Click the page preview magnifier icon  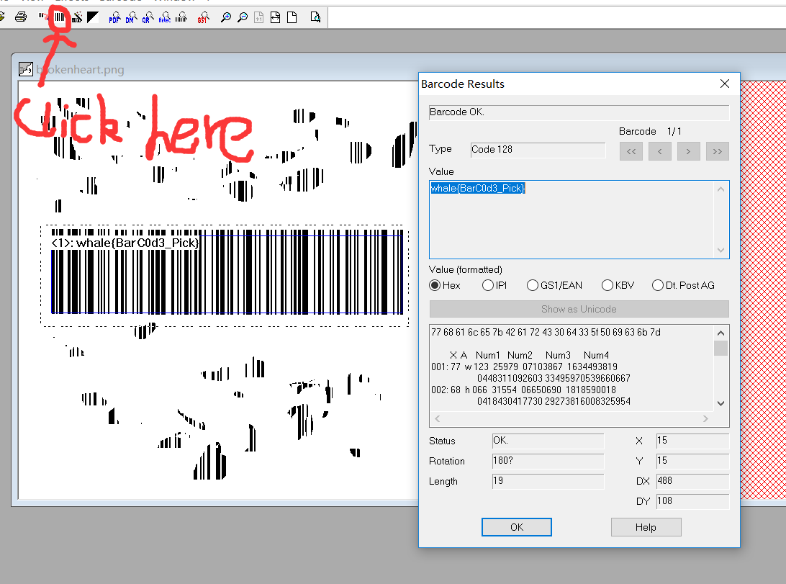(315, 17)
